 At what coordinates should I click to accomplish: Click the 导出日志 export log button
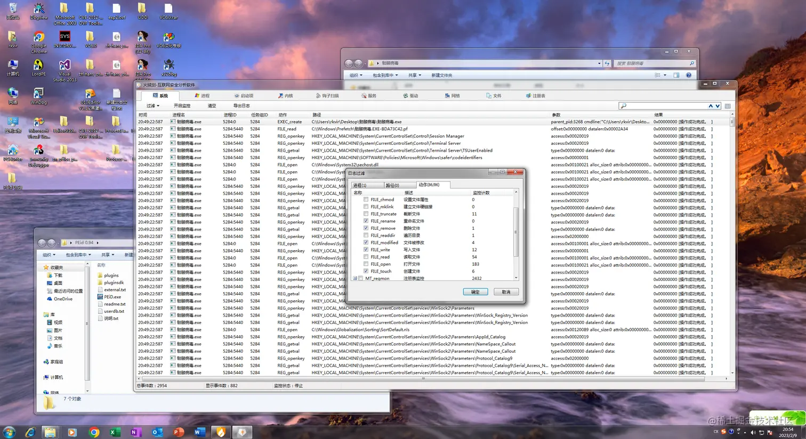click(x=241, y=106)
